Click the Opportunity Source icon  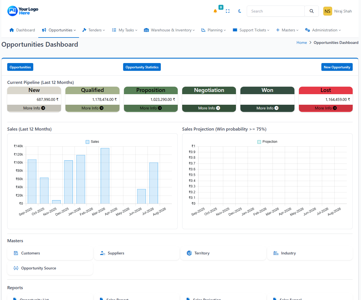(16, 268)
